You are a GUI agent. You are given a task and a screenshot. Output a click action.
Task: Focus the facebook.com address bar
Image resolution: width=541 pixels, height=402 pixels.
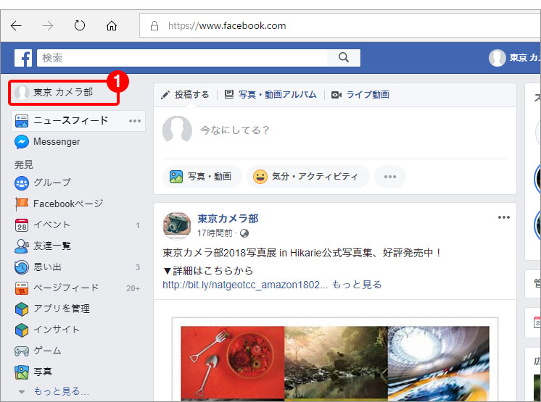340,25
